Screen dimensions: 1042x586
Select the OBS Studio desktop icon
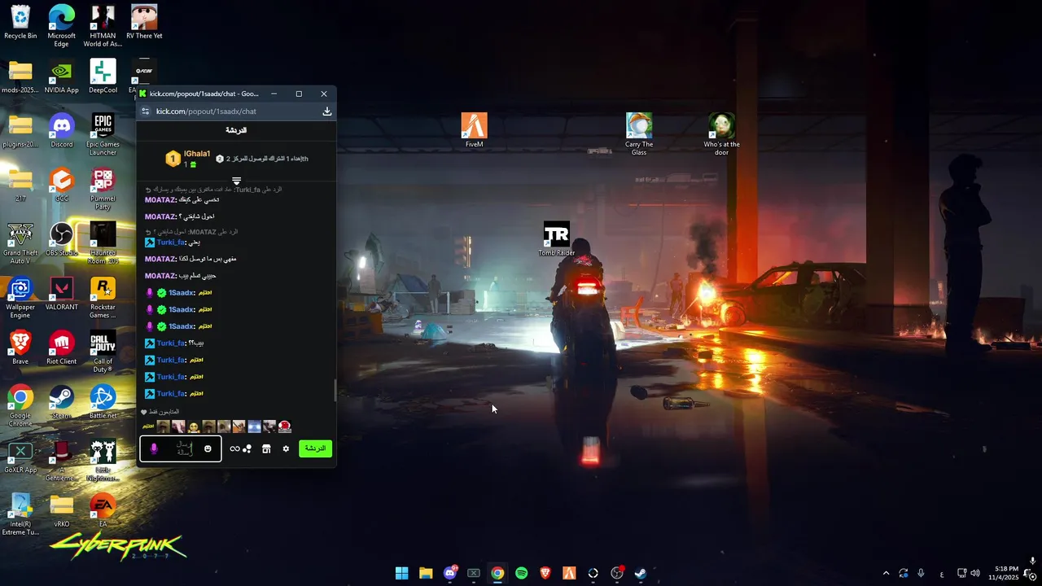(x=61, y=239)
